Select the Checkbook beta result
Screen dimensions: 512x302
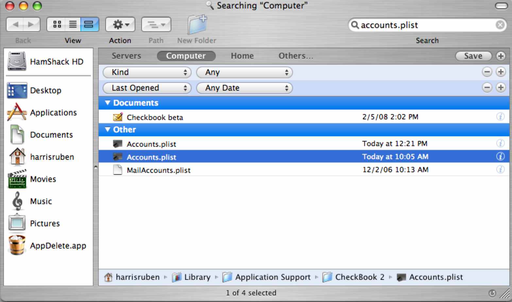pos(304,117)
